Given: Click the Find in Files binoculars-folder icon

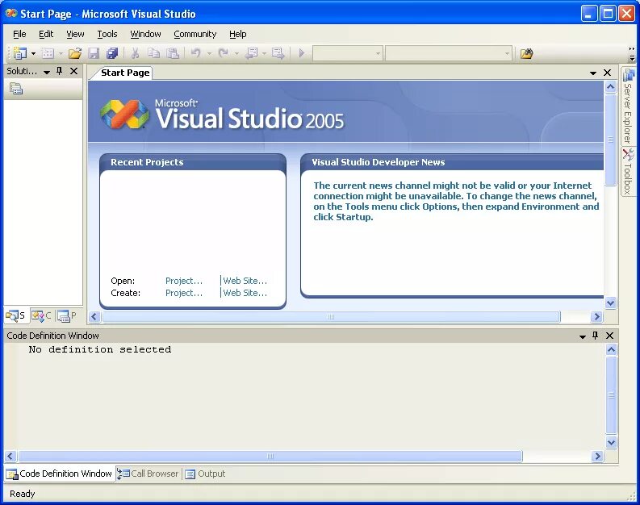Looking at the screenshot, I should [526, 53].
